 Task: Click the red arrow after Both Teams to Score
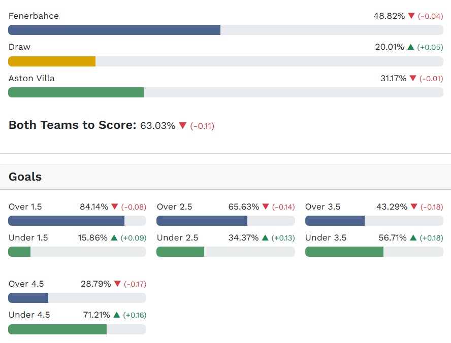coord(183,126)
